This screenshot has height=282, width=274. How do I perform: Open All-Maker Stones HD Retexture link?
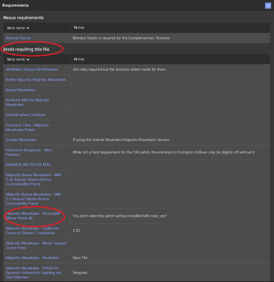pos(32,69)
